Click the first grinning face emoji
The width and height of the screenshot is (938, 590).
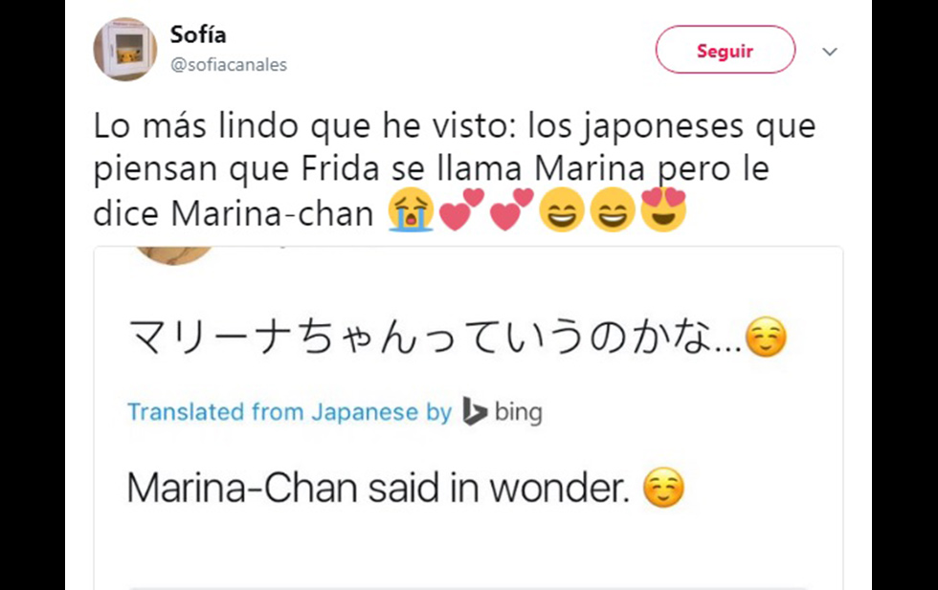click(x=561, y=211)
